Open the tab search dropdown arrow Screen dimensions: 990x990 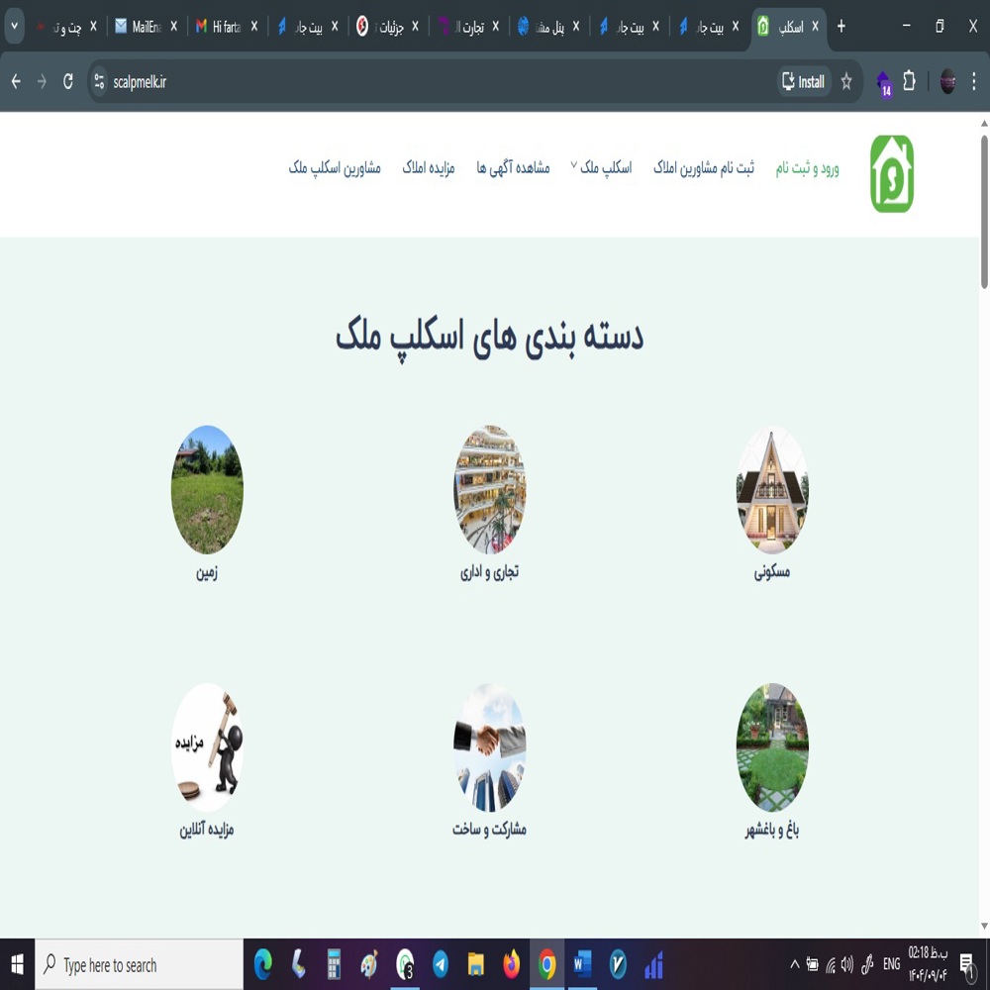pyautogui.click(x=15, y=27)
